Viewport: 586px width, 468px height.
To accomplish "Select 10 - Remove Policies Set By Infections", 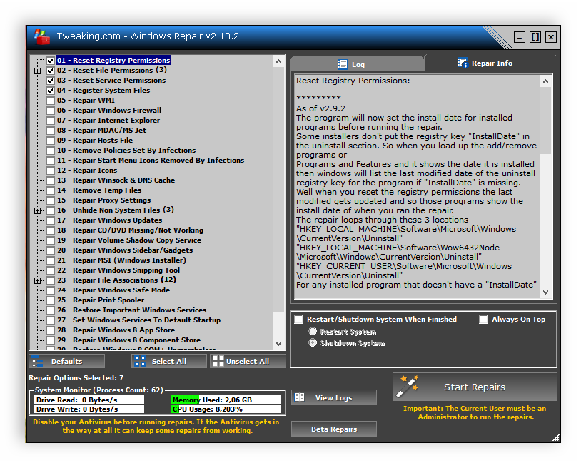I will [x=126, y=151].
